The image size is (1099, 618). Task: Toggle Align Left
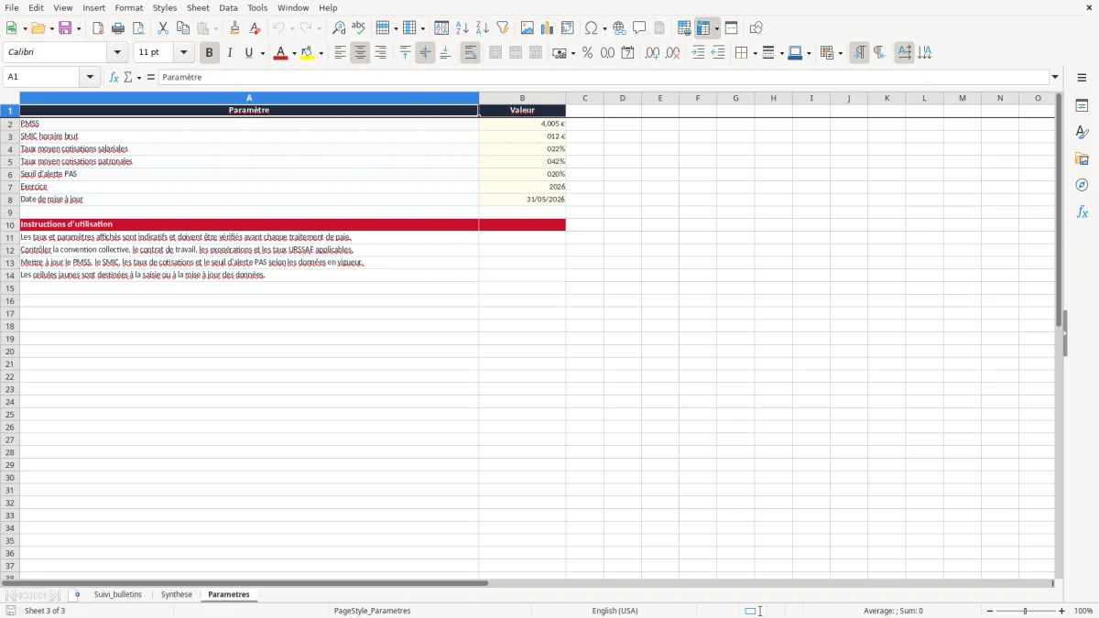coord(340,53)
